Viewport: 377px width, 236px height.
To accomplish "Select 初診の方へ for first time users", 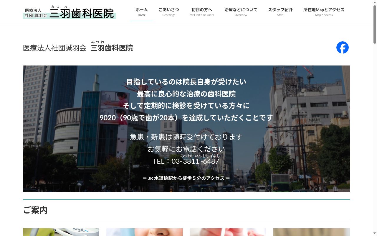I will point(202,12).
